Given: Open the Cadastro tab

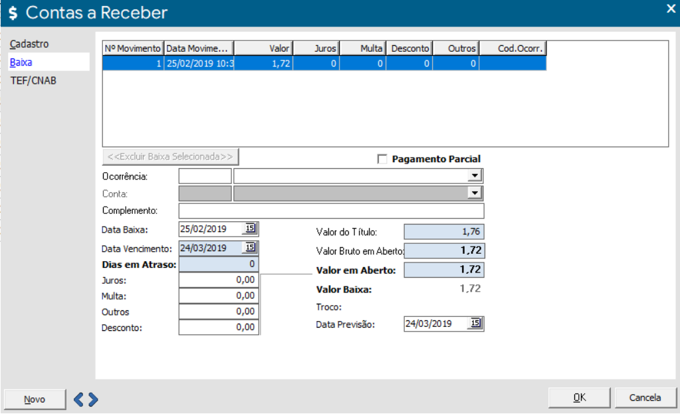Looking at the screenshot, I should (29, 44).
